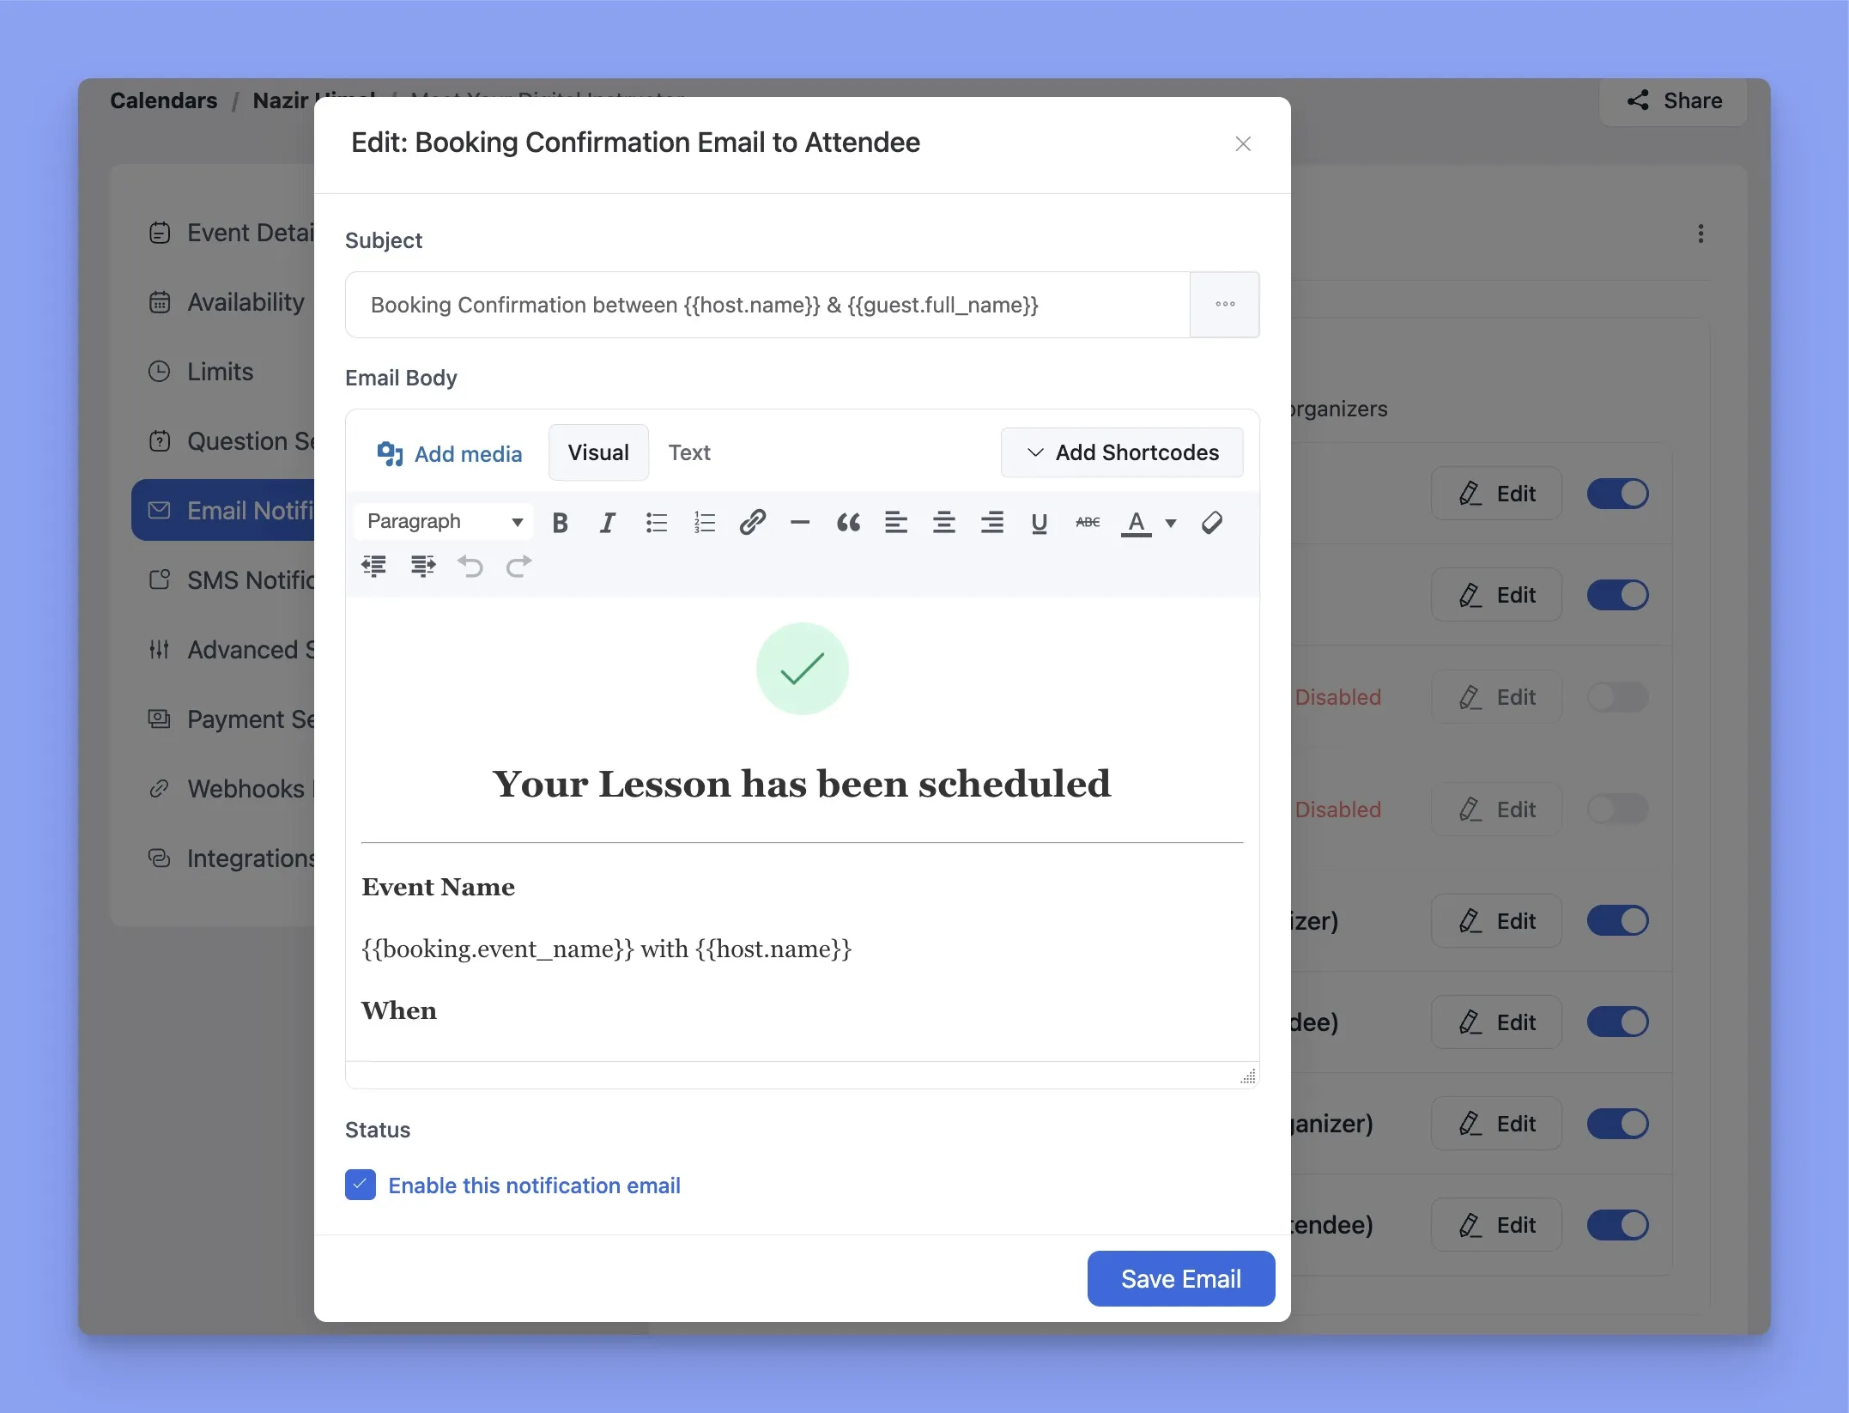The width and height of the screenshot is (1849, 1413).
Task: Click the hyperlink insert icon
Action: coord(751,523)
